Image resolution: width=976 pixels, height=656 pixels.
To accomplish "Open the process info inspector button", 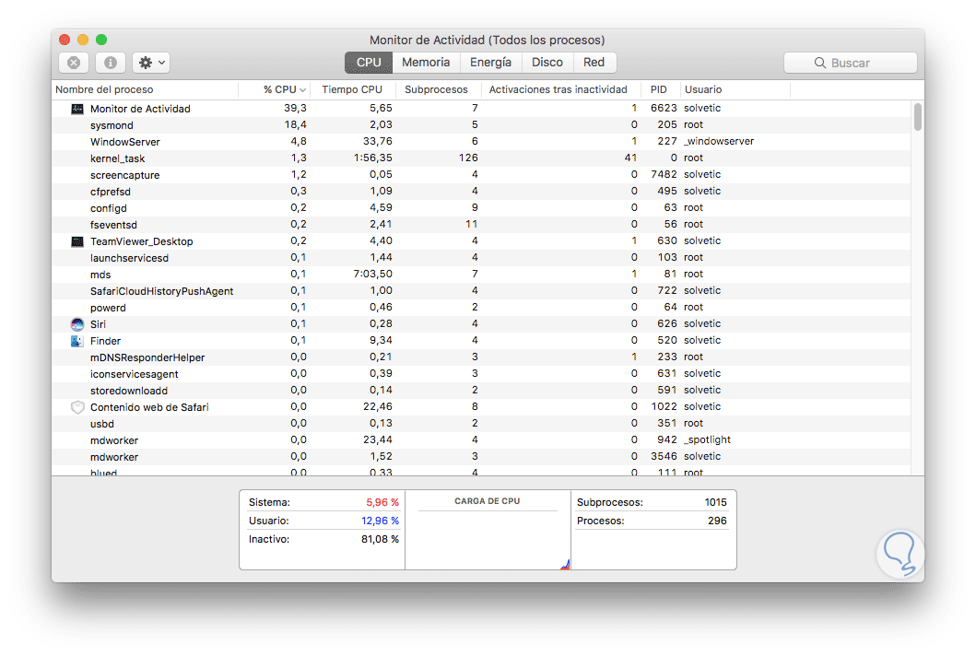I will pyautogui.click(x=111, y=63).
